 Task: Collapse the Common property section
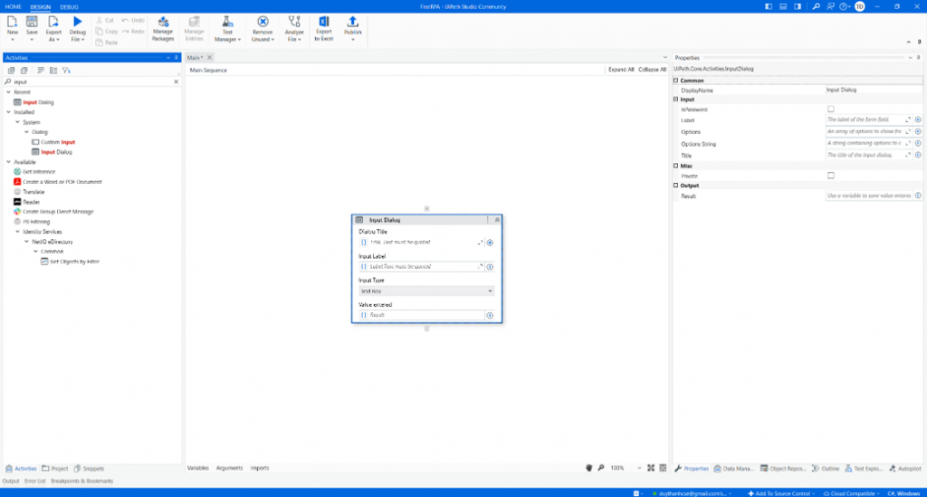[x=676, y=81]
